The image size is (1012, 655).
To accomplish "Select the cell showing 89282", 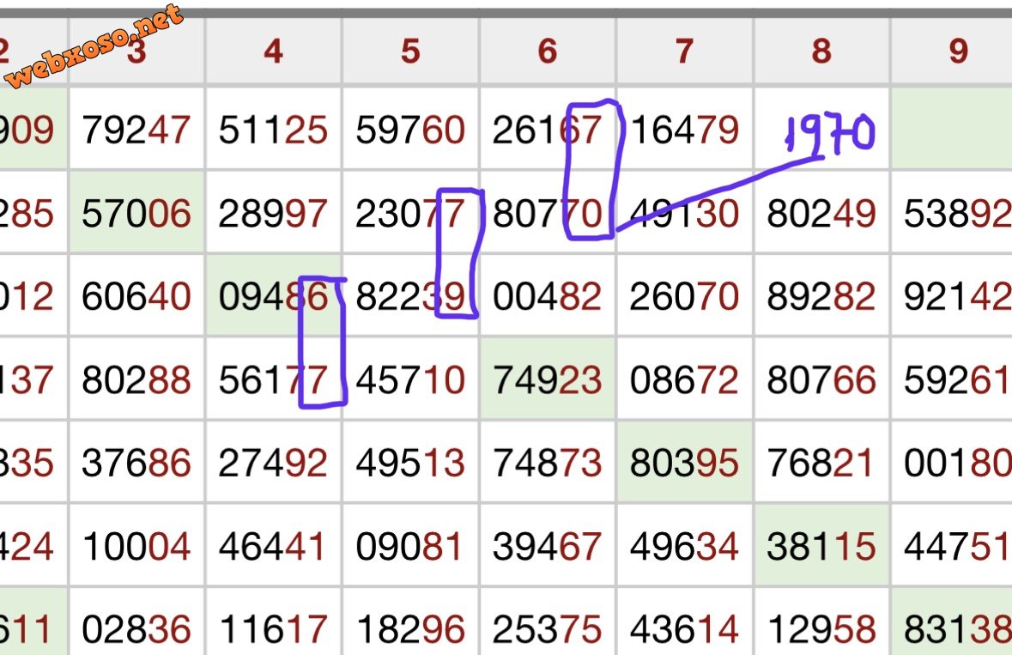I will click(821, 296).
